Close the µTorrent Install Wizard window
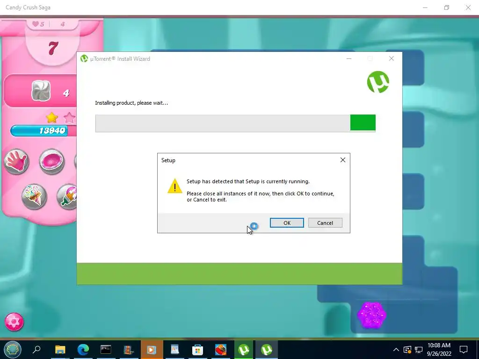Viewport: 479px width, 359px height. point(392,58)
